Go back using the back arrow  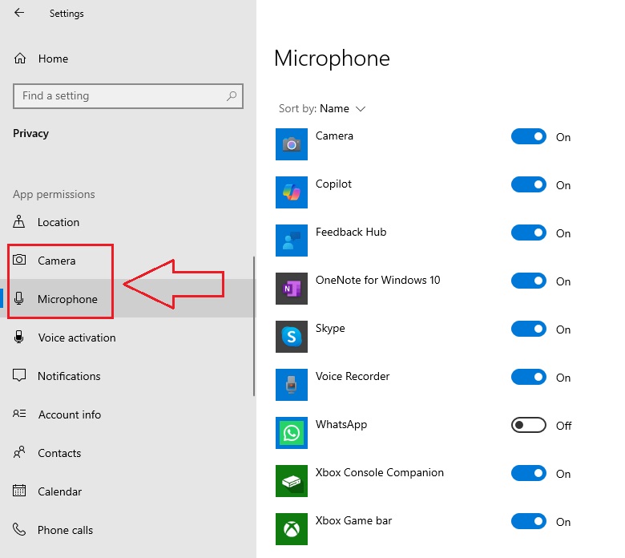tap(19, 13)
